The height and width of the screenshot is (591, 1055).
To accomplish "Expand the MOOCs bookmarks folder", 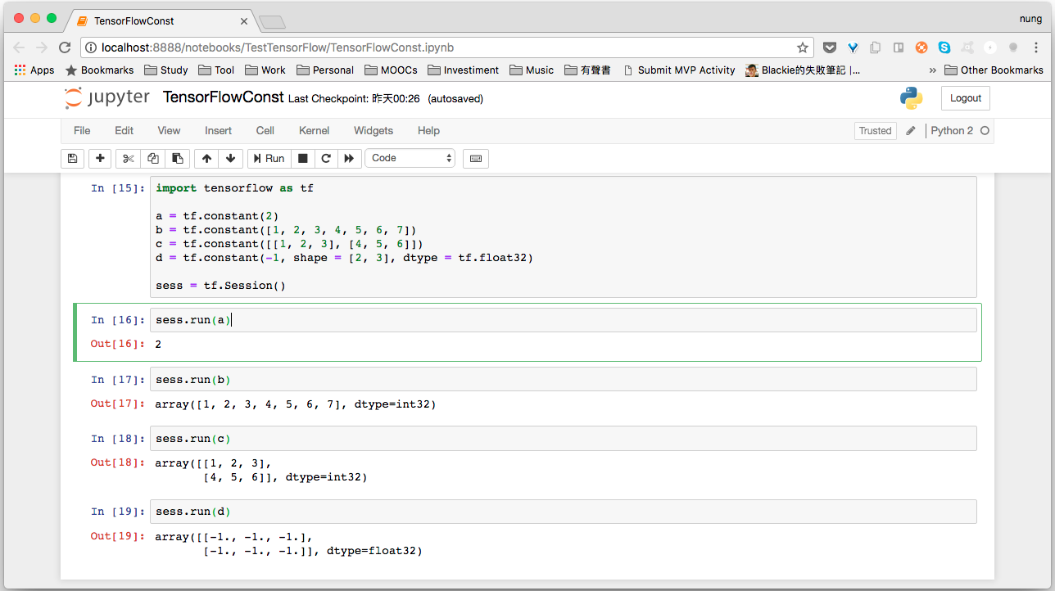I will click(392, 70).
